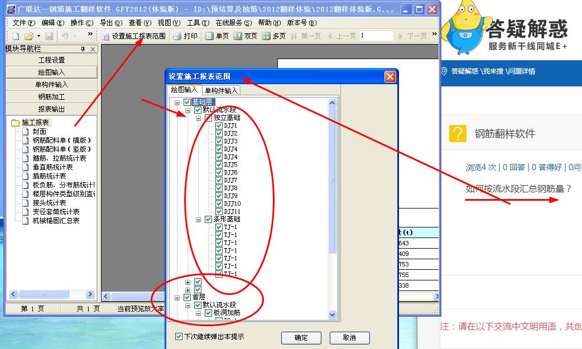This screenshot has width=582, height=349.
Task: Switch to 单构件输入 tab in dialog
Action: (x=221, y=90)
